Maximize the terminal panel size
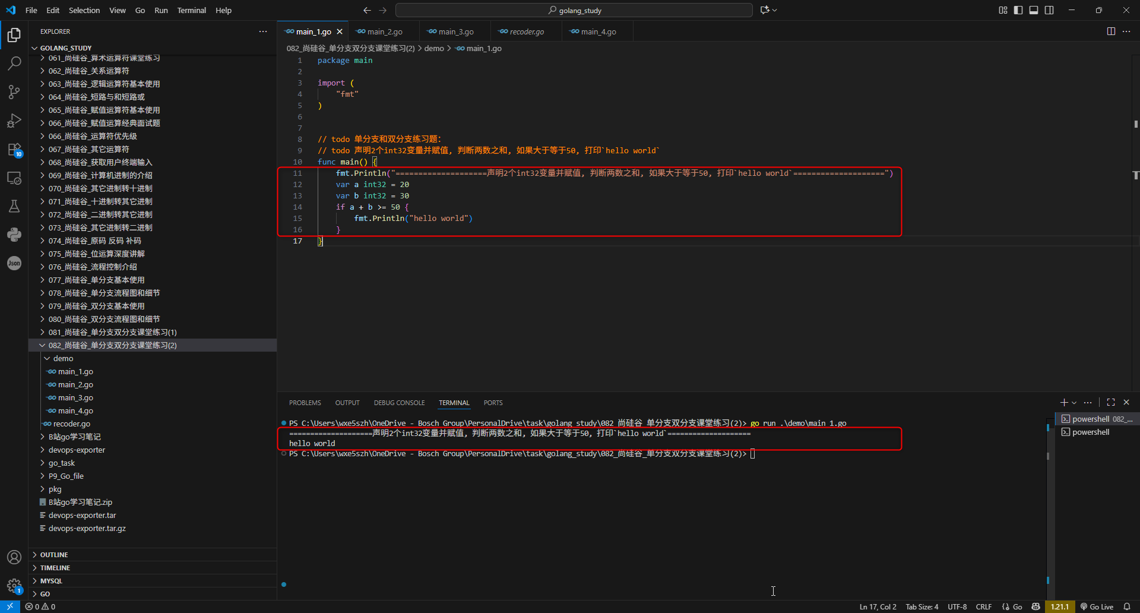The width and height of the screenshot is (1140, 613). (1111, 402)
